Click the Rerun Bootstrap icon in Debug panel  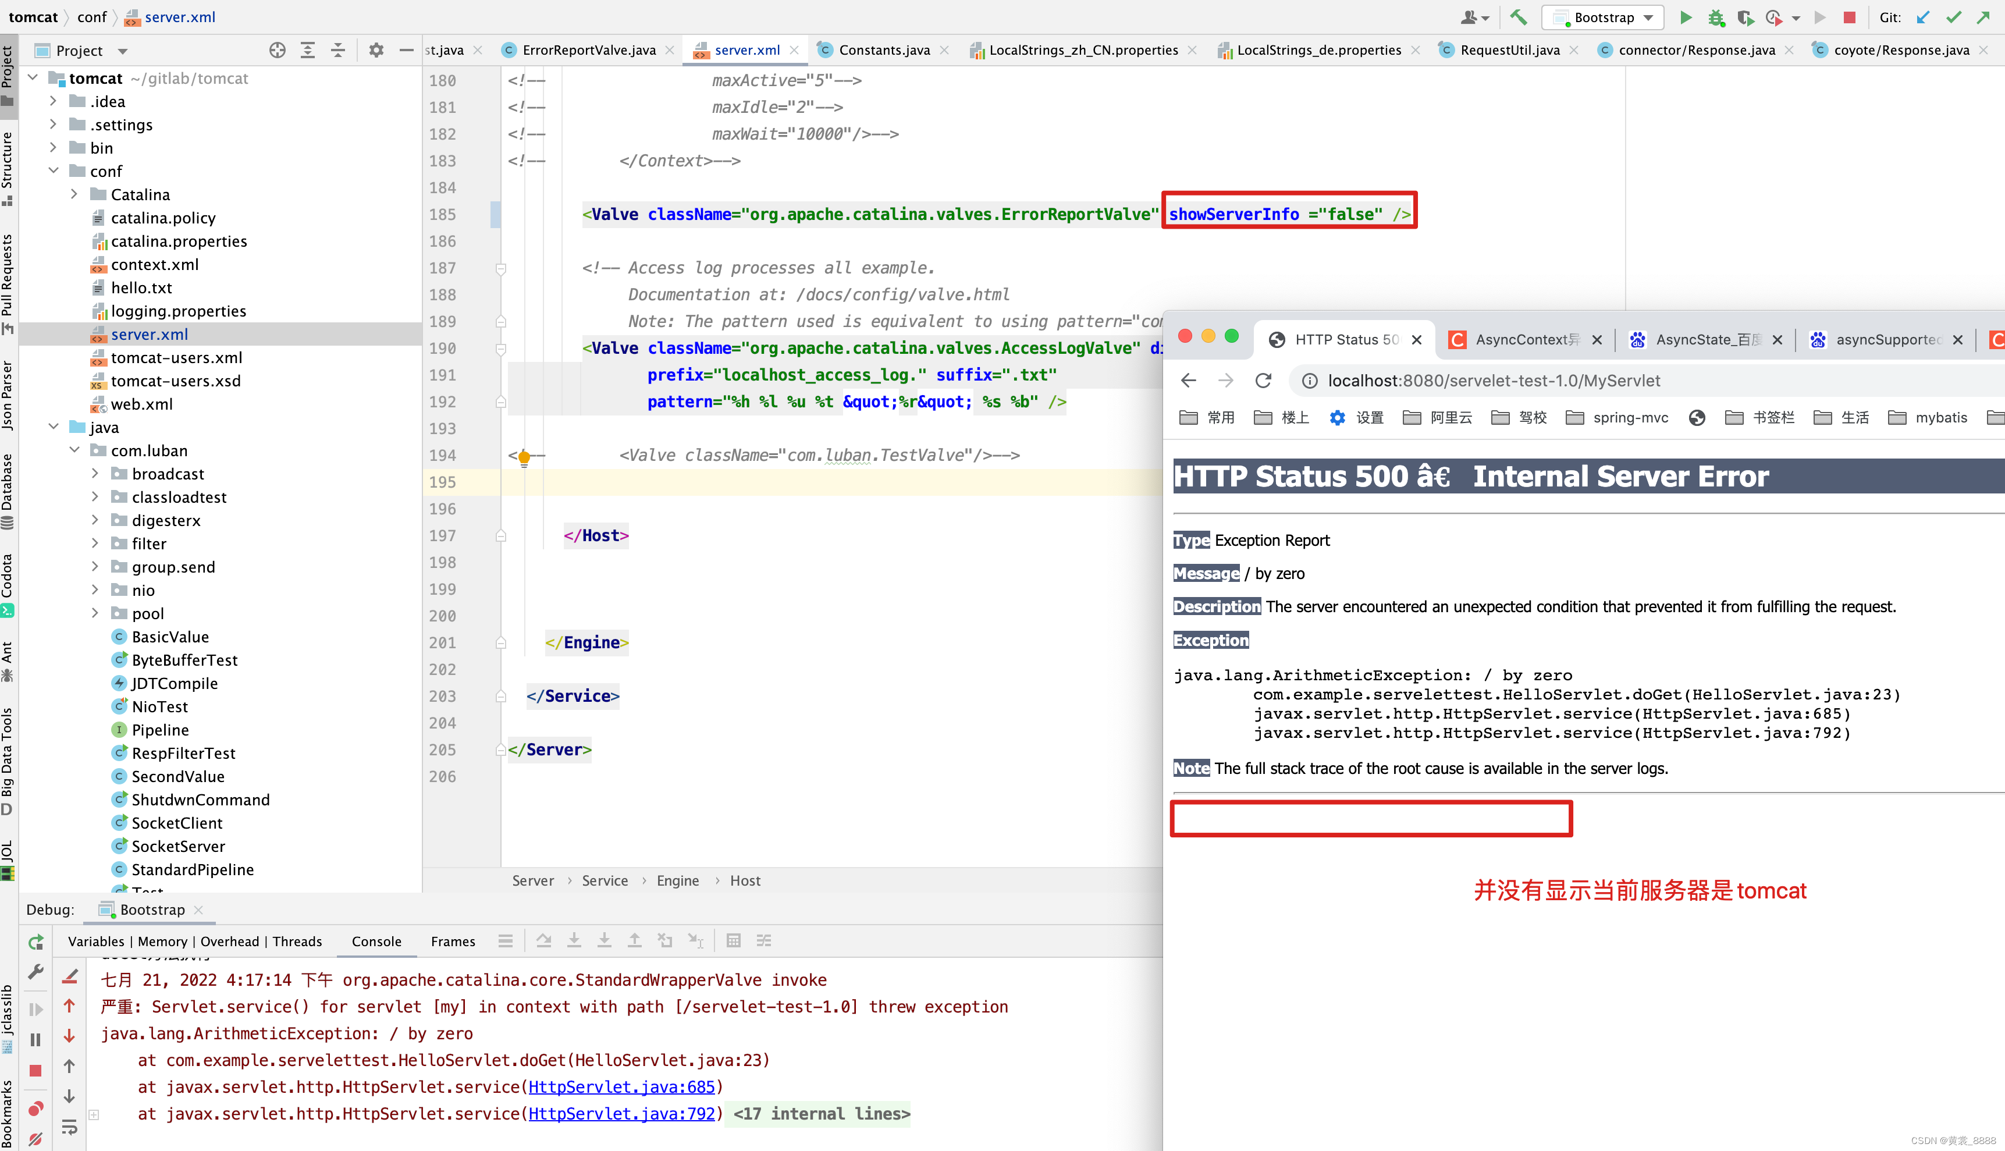(x=35, y=942)
